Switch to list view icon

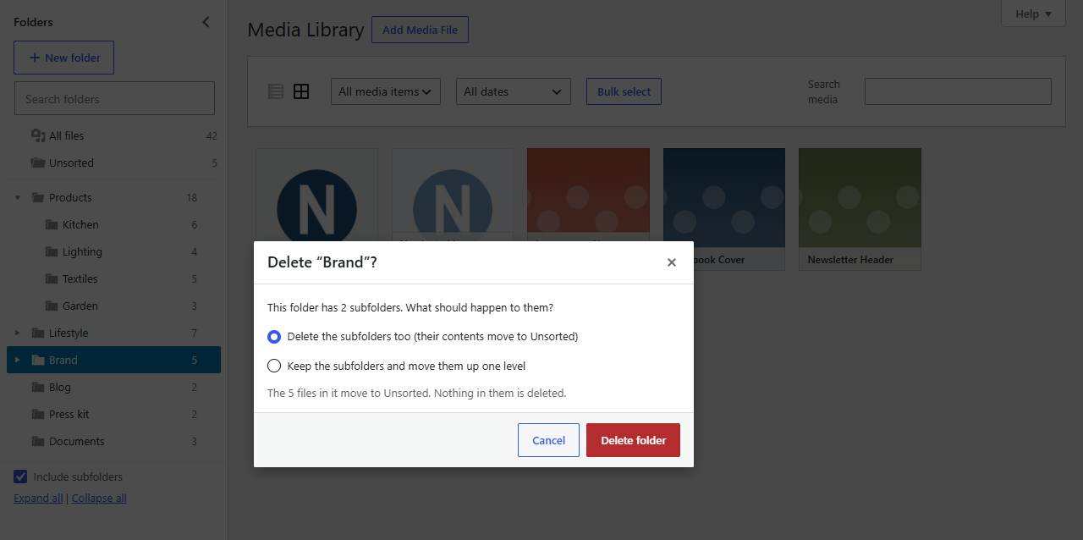point(276,91)
